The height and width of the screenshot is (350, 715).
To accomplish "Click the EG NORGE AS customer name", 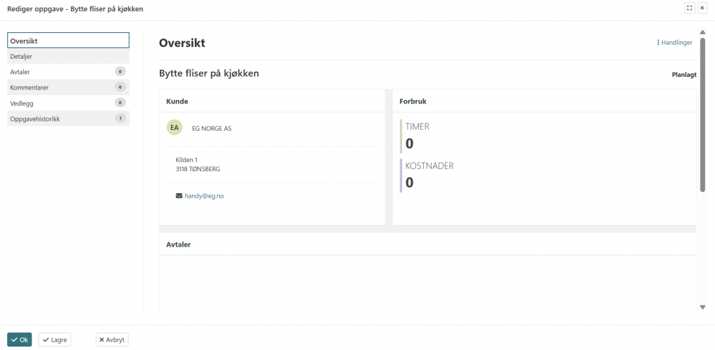I will [x=212, y=129].
